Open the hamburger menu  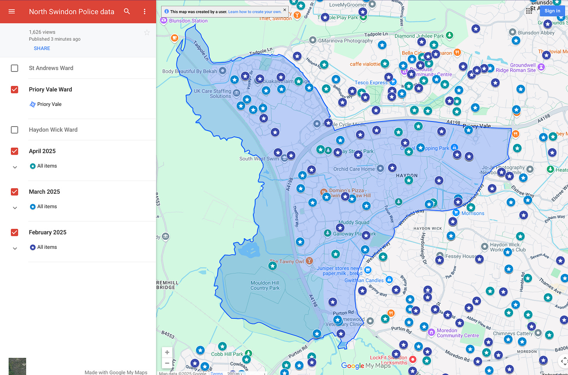[12, 11]
